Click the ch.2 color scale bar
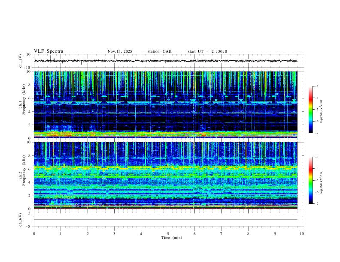Viewport: 340px width, 262px height. pyautogui.click(x=310, y=180)
